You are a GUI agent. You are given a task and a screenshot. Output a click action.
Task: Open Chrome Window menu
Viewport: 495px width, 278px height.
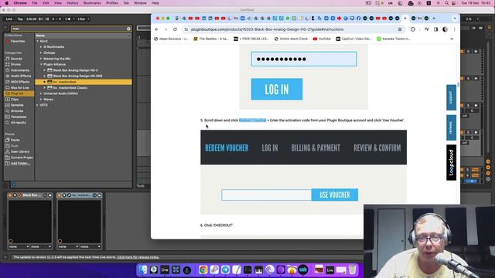tap(140, 3)
